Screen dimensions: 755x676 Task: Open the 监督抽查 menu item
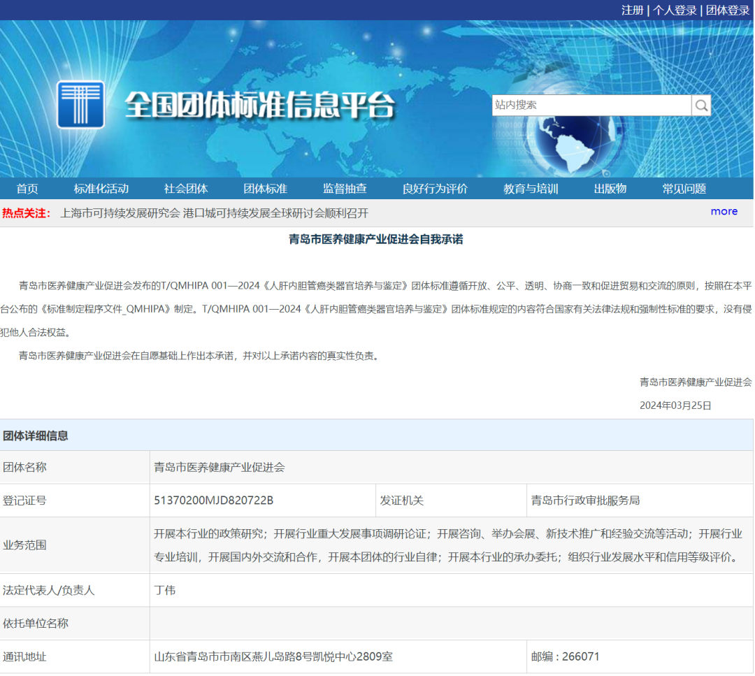tap(345, 189)
